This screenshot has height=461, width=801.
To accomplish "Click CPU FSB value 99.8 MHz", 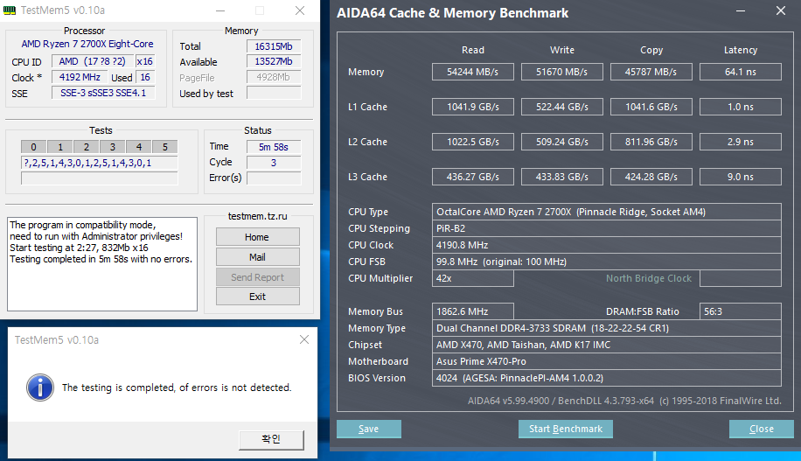I will click(606, 262).
